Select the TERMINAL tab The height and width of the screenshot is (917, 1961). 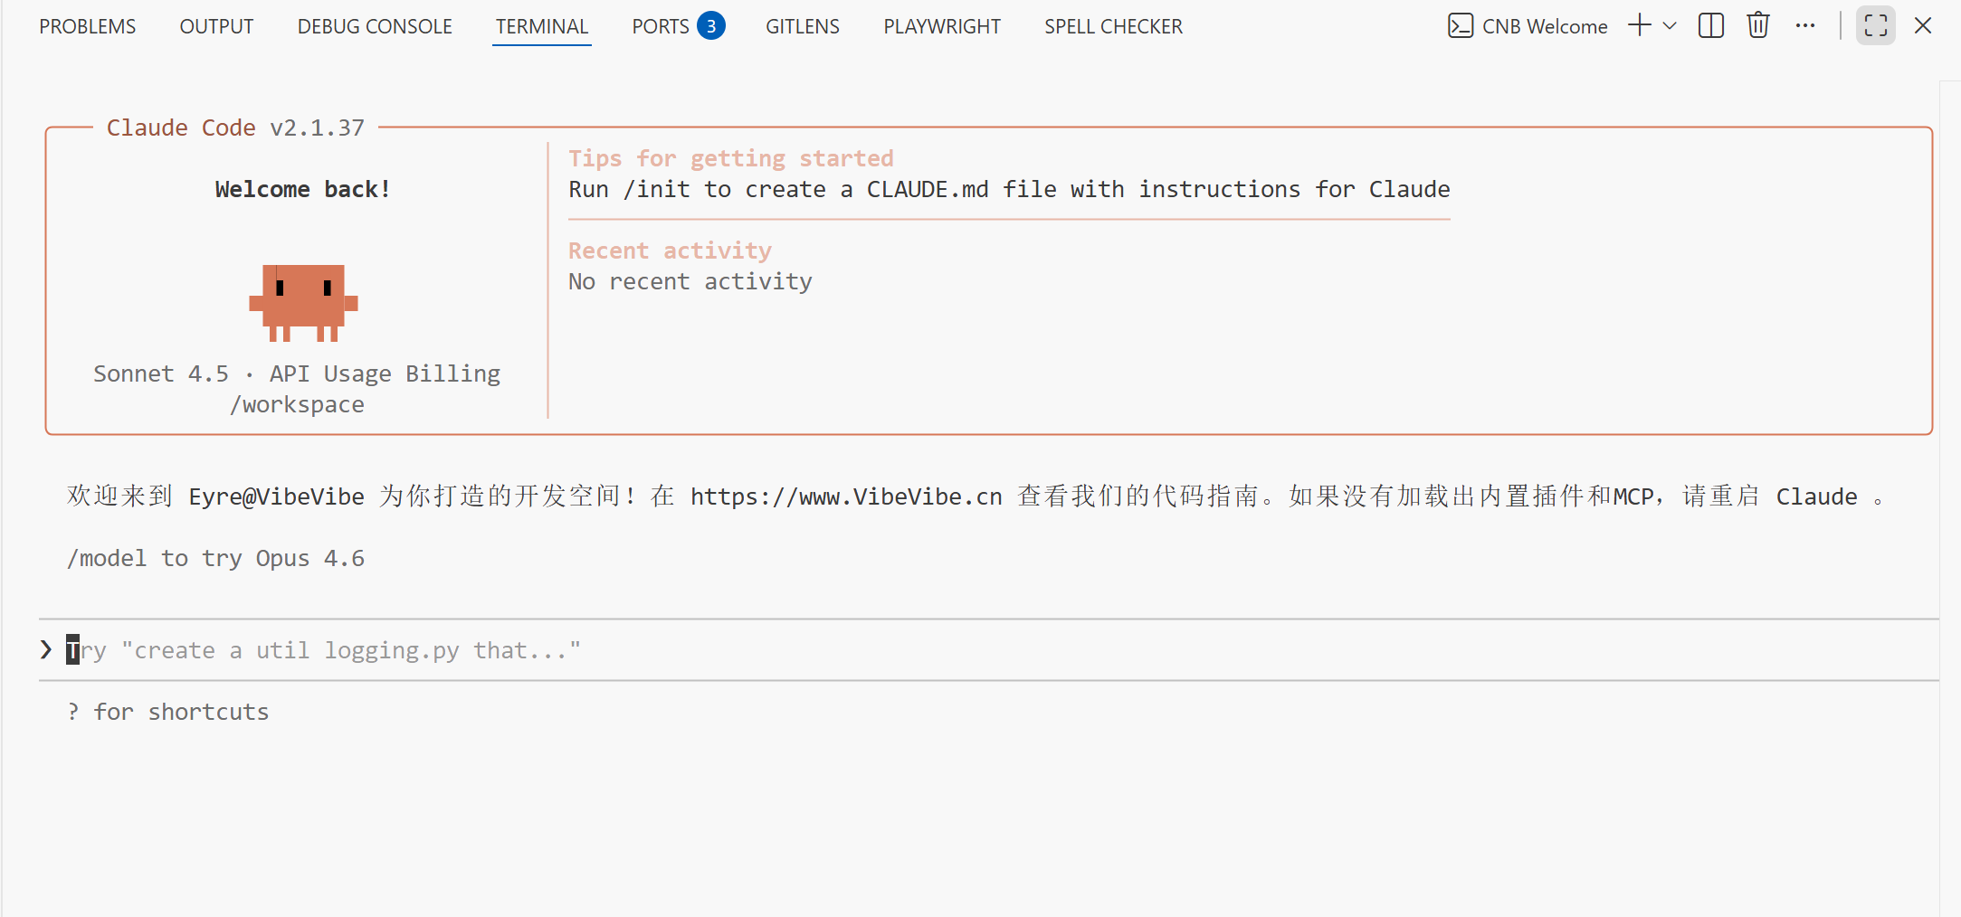coord(541,26)
